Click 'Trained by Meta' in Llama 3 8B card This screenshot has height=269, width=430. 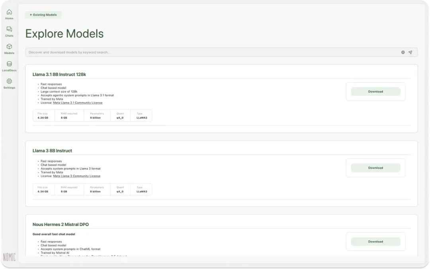(x=52, y=172)
